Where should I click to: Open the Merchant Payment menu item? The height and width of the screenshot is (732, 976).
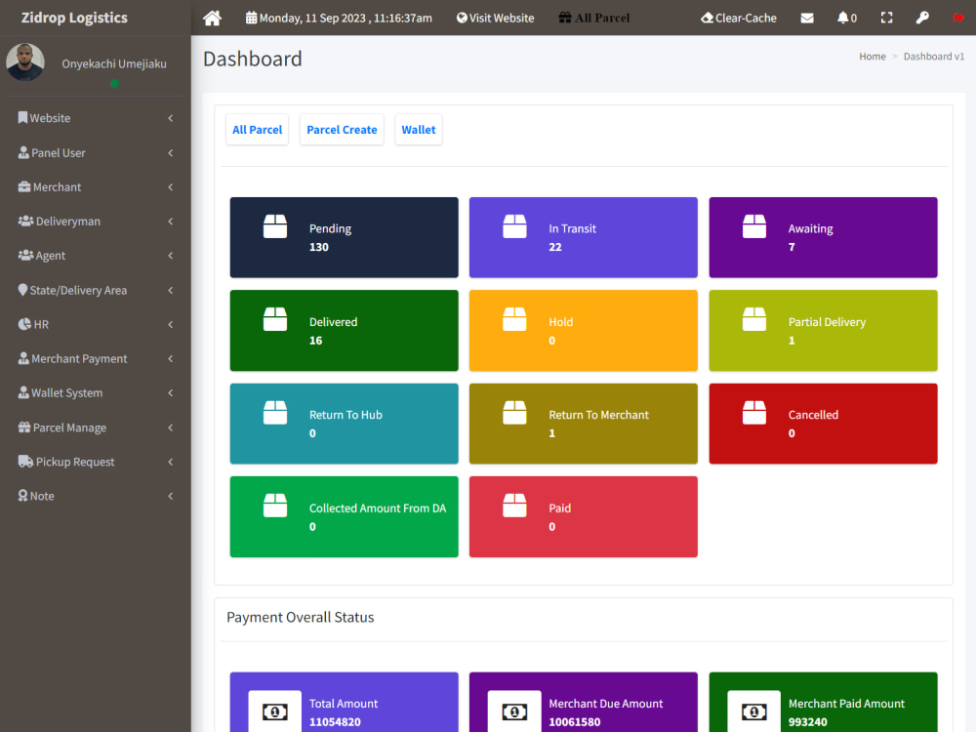pos(96,358)
